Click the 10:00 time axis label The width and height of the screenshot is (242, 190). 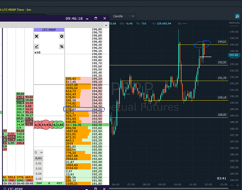[177, 185]
